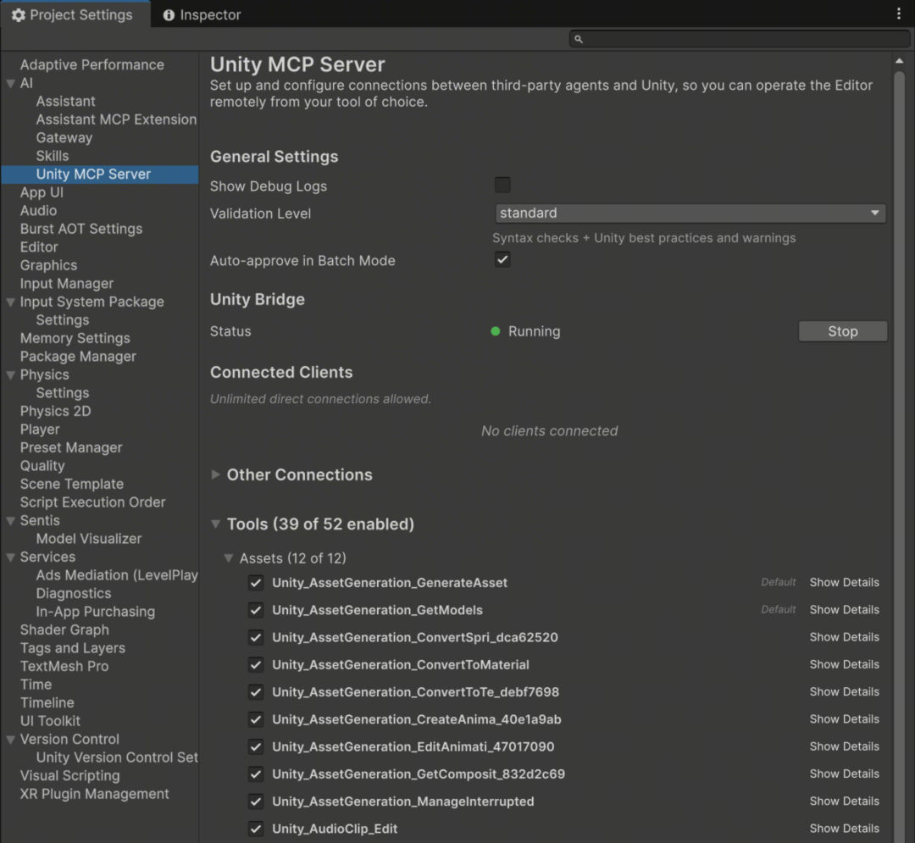Click the search magnifier icon
Viewport: 915px width, 843px height.
579,39
